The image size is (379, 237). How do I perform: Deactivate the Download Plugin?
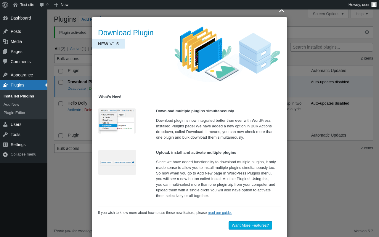point(76,89)
